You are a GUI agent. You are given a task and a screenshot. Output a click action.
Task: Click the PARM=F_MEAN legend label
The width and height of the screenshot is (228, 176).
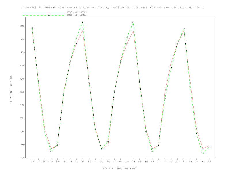[x=77, y=15]
